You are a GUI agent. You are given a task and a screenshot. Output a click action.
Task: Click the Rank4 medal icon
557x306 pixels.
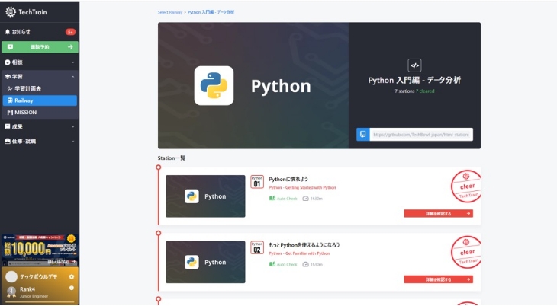(x=11, y=292)
